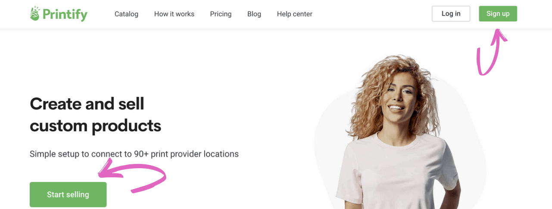Click the Start selling button
The height and width of the screenshot is (209, 552).
[x=68, y=194]
